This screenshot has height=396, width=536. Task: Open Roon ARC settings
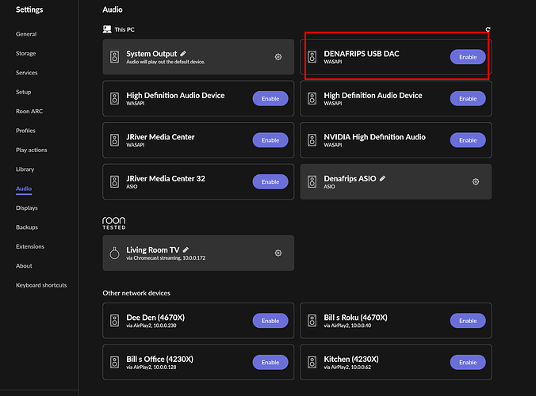[x=29, y=112]
